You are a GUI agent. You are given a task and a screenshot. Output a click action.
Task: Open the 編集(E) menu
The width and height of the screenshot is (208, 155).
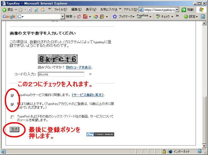pyautogui.click(x=76, y=10)
